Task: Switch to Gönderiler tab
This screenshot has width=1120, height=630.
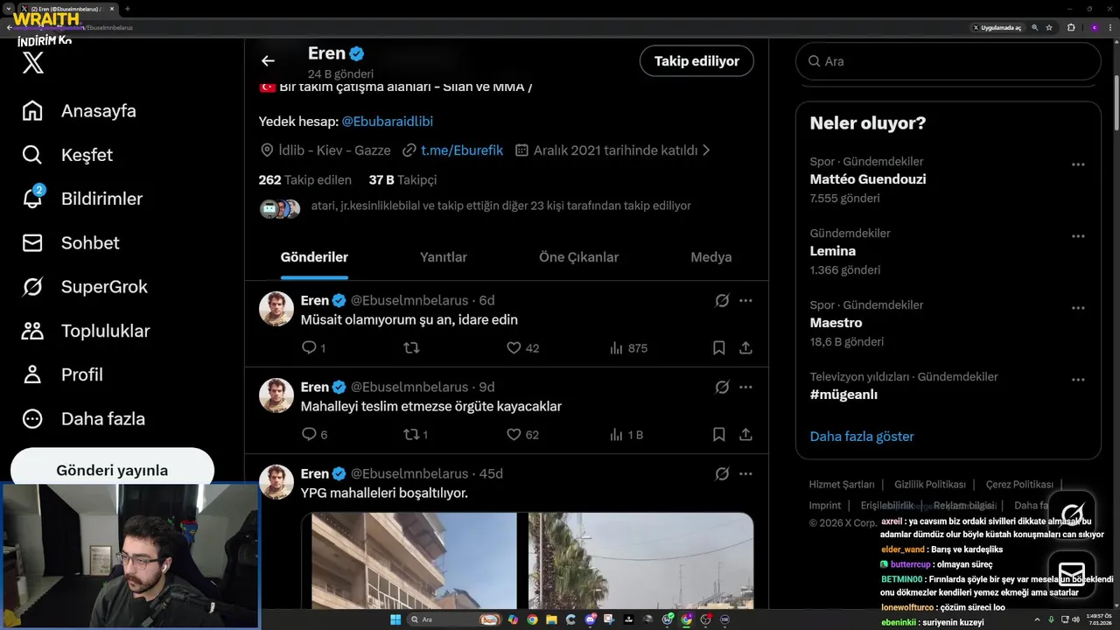Action: 314,257
